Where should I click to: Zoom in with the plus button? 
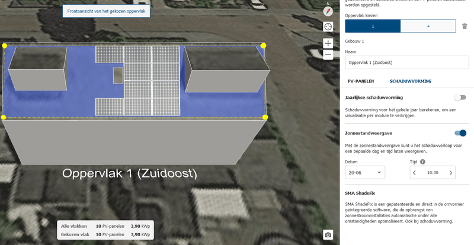pos(328,43)
